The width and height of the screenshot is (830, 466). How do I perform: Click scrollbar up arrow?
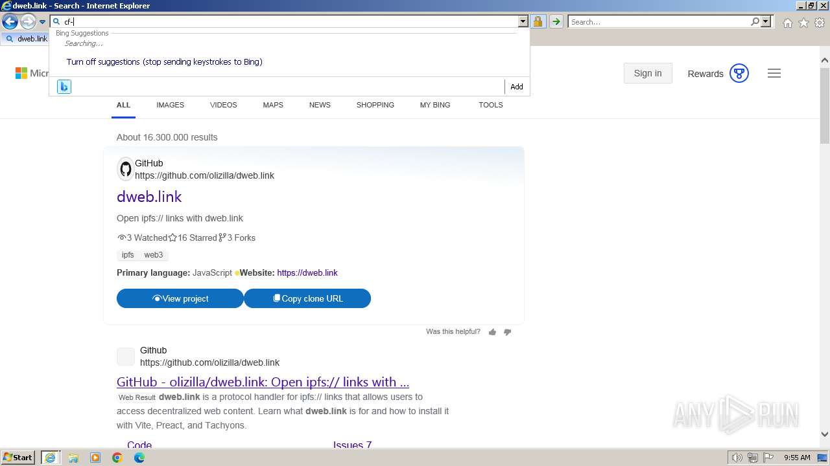(x=825, y=61)
